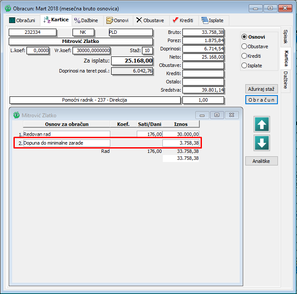Open the Spisak side tab
297x294 pixels.
click(x=285, y=36)
